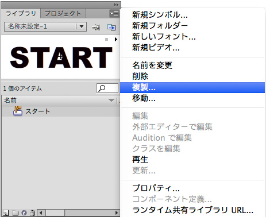Viewport: 266px width, 220px height.
Task: Click the search magnifier icon
Action: coord(102,88)
